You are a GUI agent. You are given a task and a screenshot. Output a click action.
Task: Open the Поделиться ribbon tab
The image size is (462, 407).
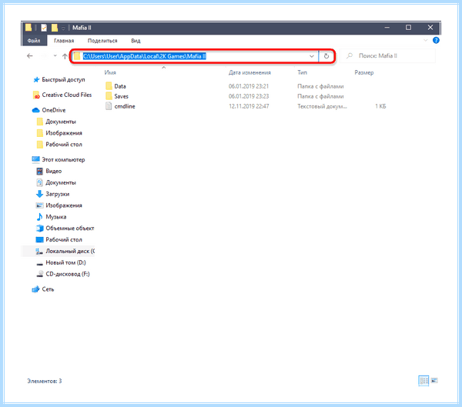pyautogui.click(x=102, y=41)
